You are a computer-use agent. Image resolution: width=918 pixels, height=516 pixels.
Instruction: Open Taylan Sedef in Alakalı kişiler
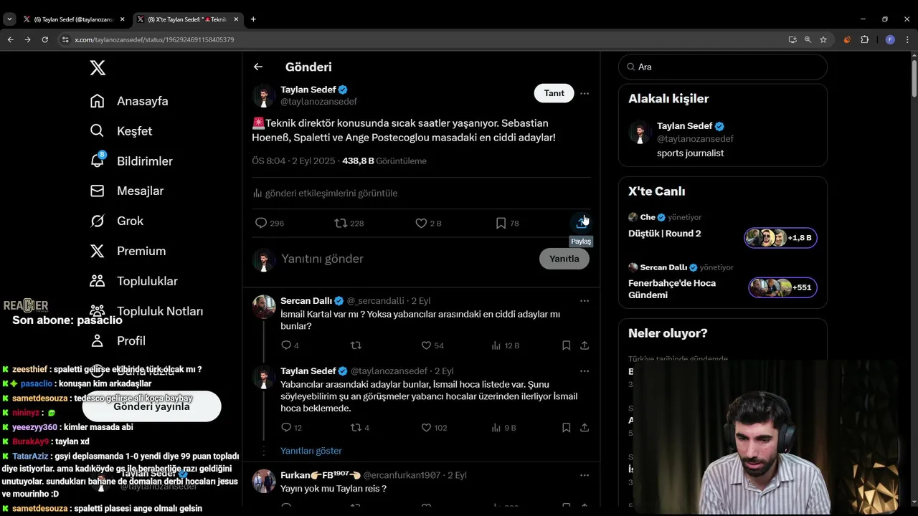tap(723, 139)
